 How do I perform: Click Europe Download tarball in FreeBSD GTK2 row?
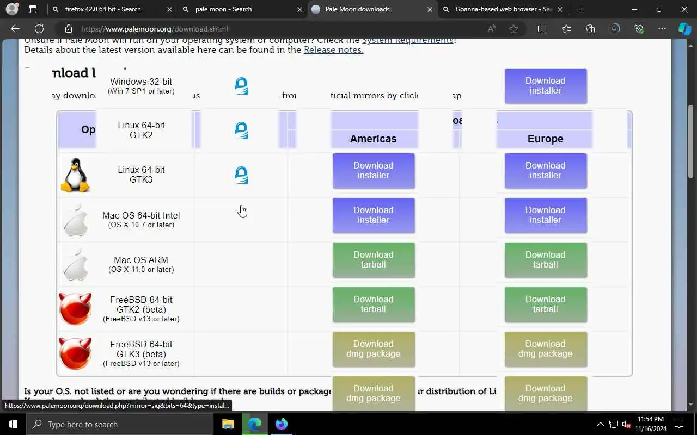point(546,304)
